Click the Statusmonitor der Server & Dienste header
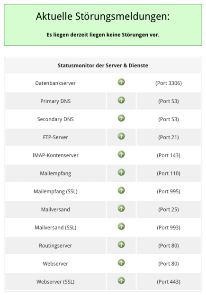The image size is (206, 295). coord(103,65)
